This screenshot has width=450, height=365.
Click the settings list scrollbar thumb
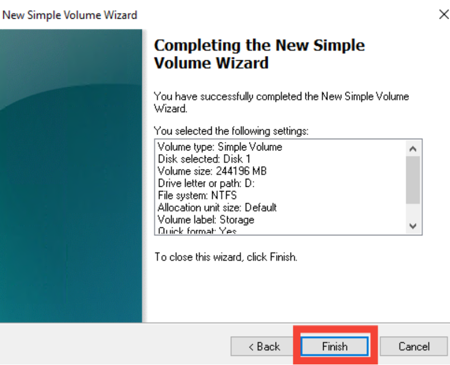413,180
